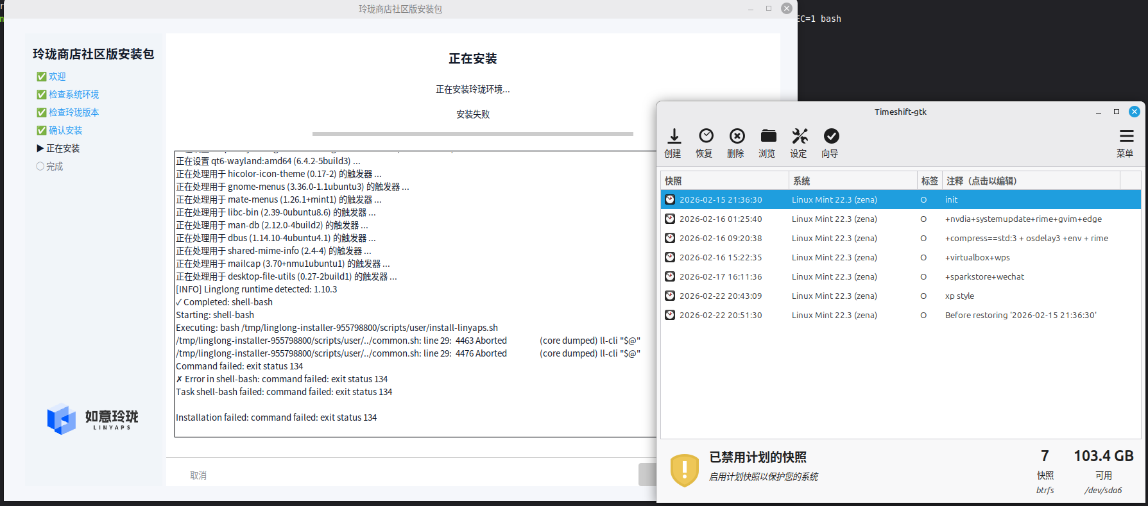
Task: Edit the '+virtualbox+wps' comment
Action: [x=977, y=257]
